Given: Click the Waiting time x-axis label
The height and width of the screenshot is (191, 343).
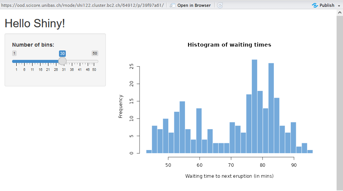Looking at the screenshot, I should tap(229, 176).
